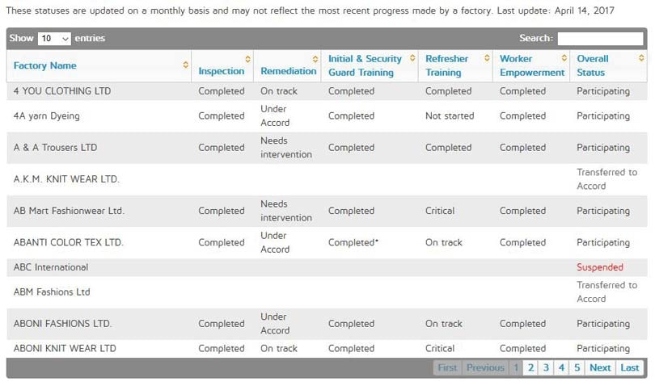Select page 5 in pagination
Image resolution: width=655 pixels, height=386 pixels.
tap(577, 367)
